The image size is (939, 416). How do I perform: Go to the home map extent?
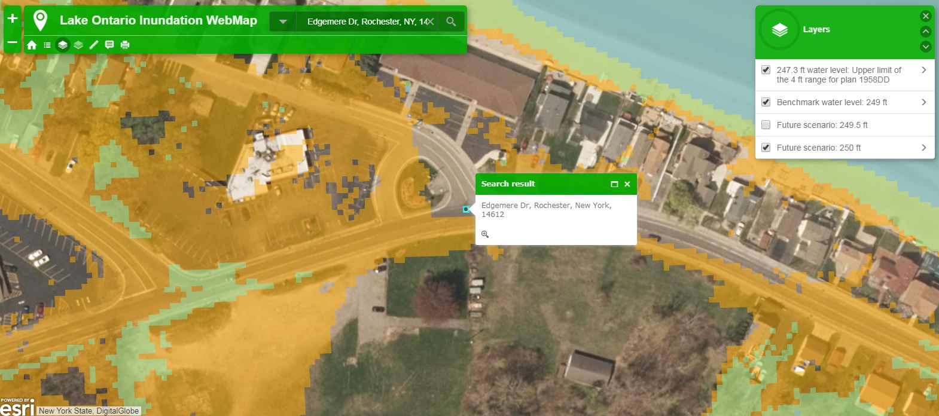tap(32, 45)
